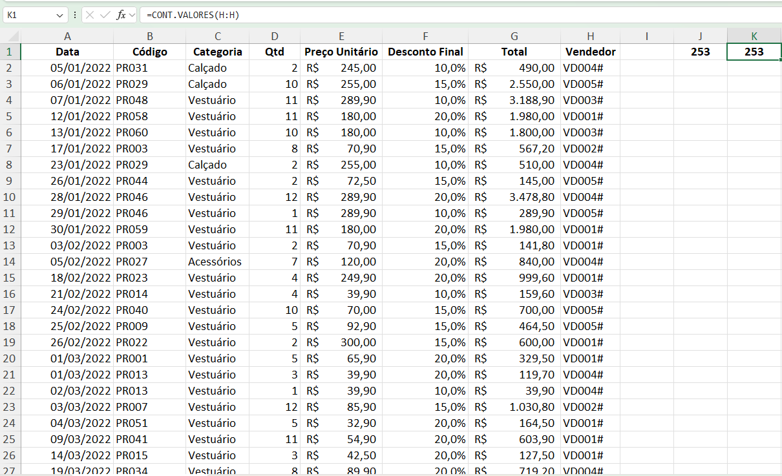Select column I header
The image size is (782, 476).
coord(646,37)
